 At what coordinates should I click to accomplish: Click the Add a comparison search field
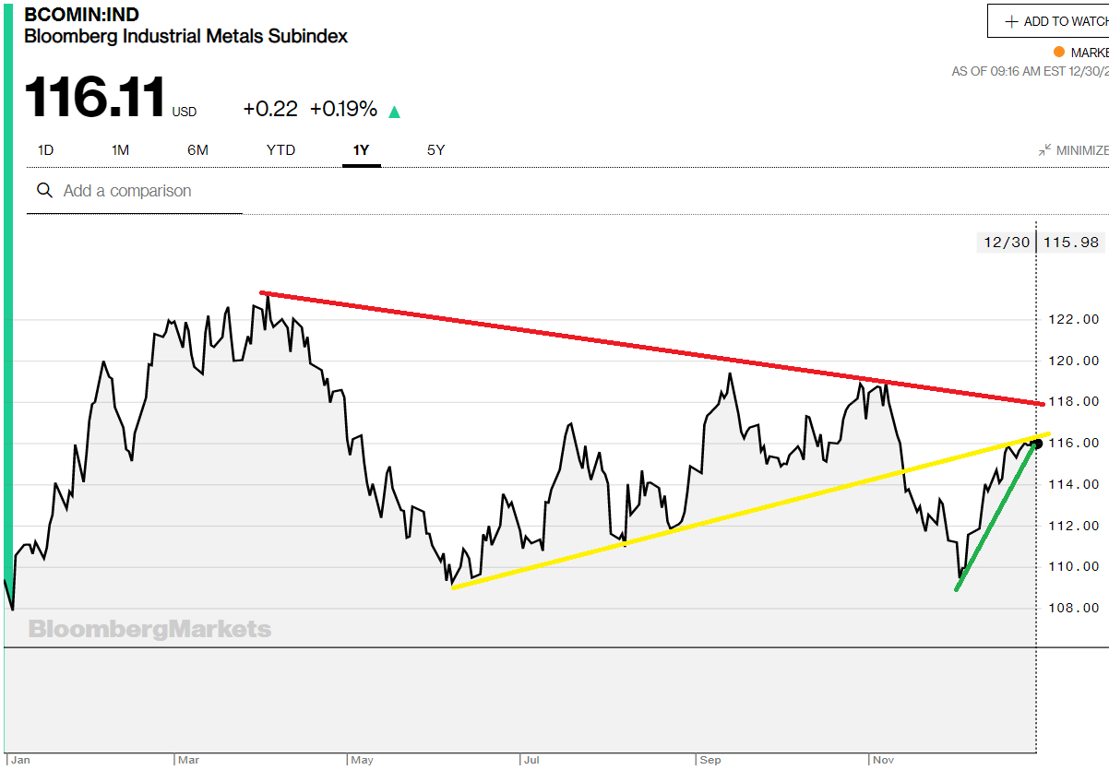click(x=129, y=190)
